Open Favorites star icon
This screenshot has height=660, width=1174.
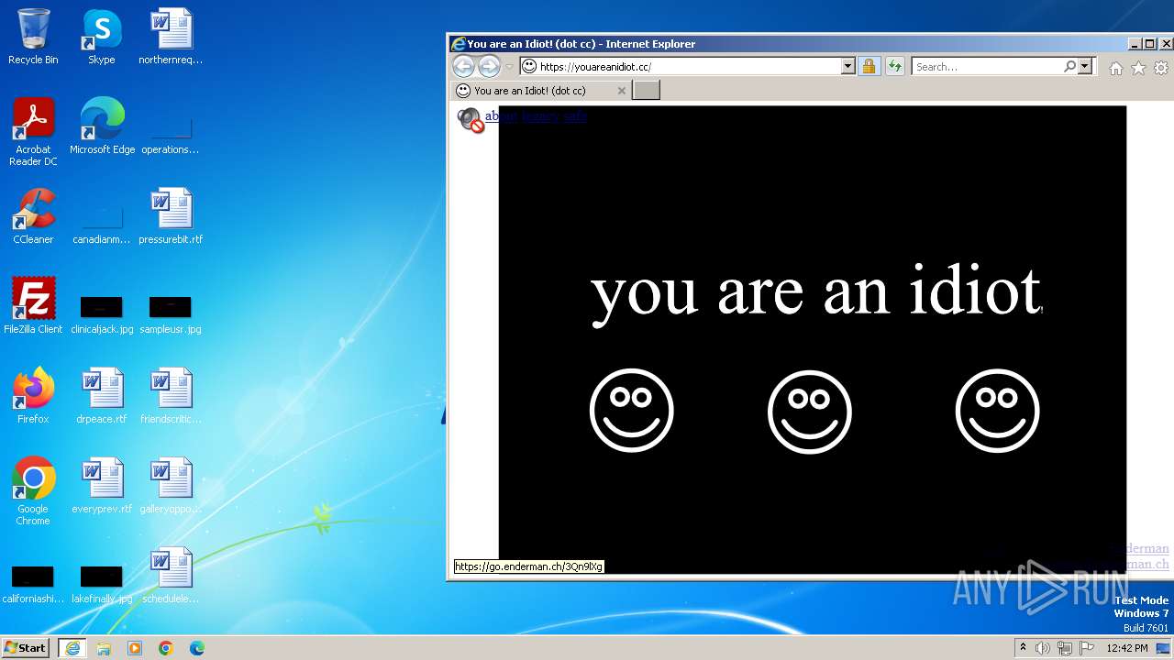[1138, 68]
